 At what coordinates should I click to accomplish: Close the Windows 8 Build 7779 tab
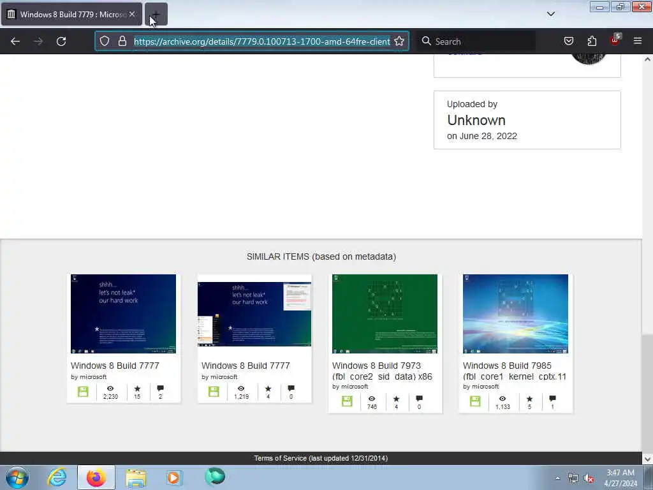[132, 14]
